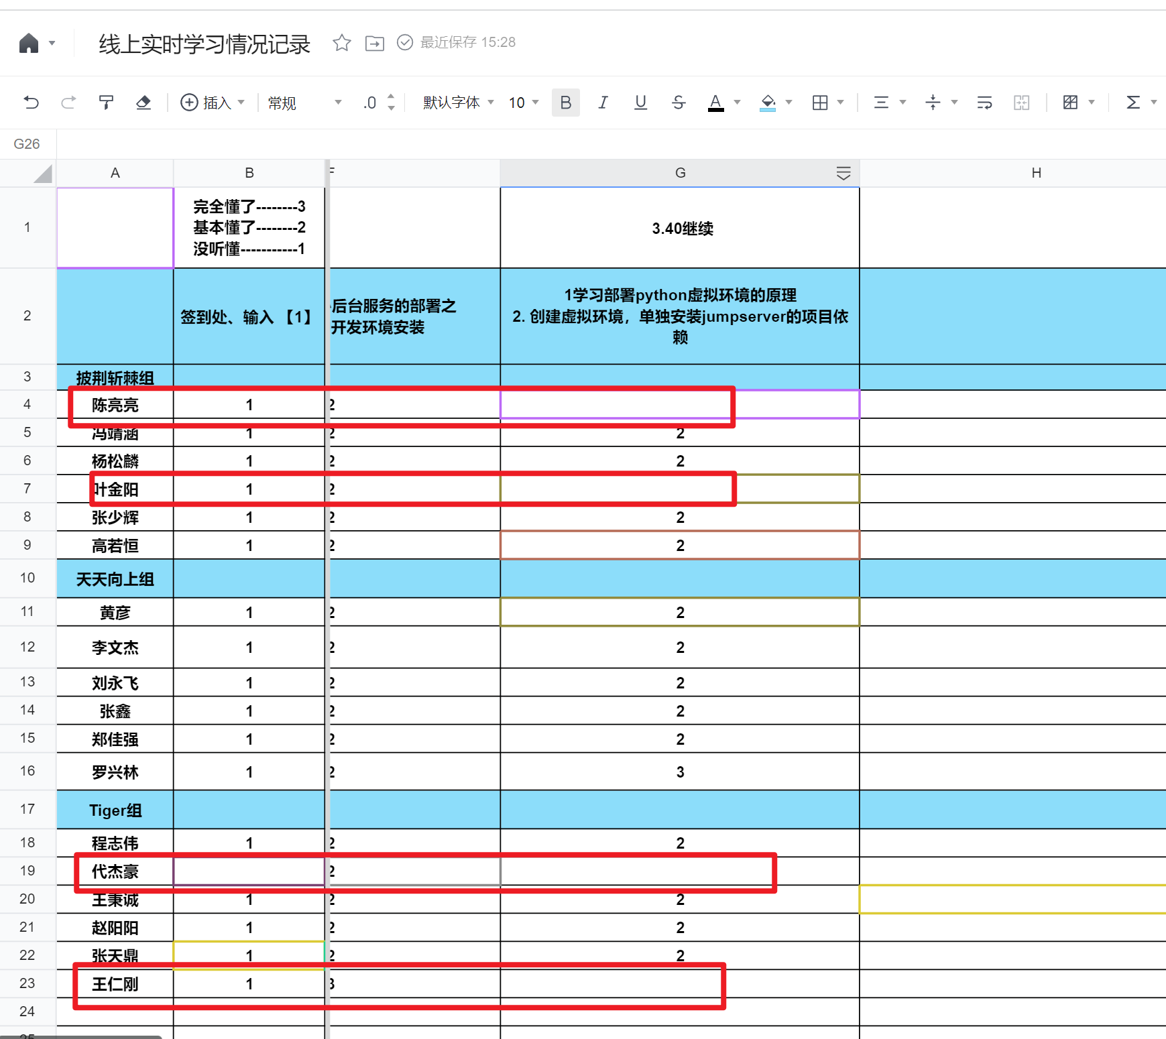This screenshot has width=1166, height=1039.
Task: Click the freeze panes grid icon
Action: [x=1071, y=103]
